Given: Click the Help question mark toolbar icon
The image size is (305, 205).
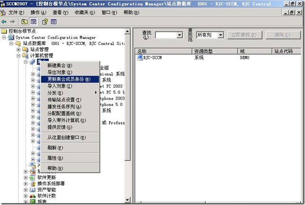Looking at the screenshot, I should 45,22.
